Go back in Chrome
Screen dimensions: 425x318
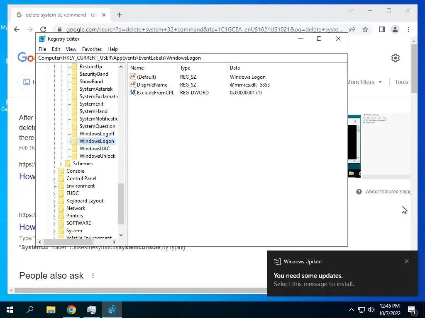tap(17, 29)
